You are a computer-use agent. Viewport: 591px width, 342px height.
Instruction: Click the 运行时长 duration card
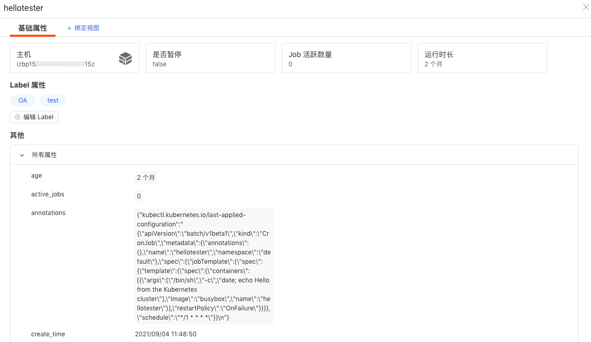point(482,58)
